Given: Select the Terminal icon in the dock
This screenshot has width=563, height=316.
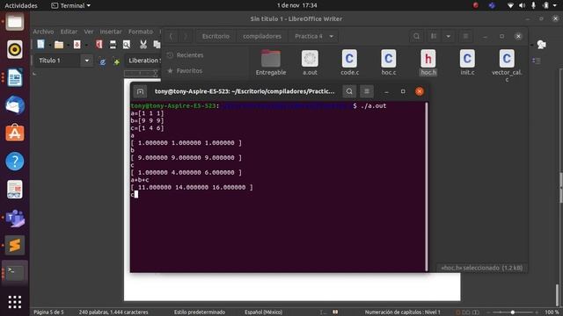Looking at the screenshot, I should 15,272.
